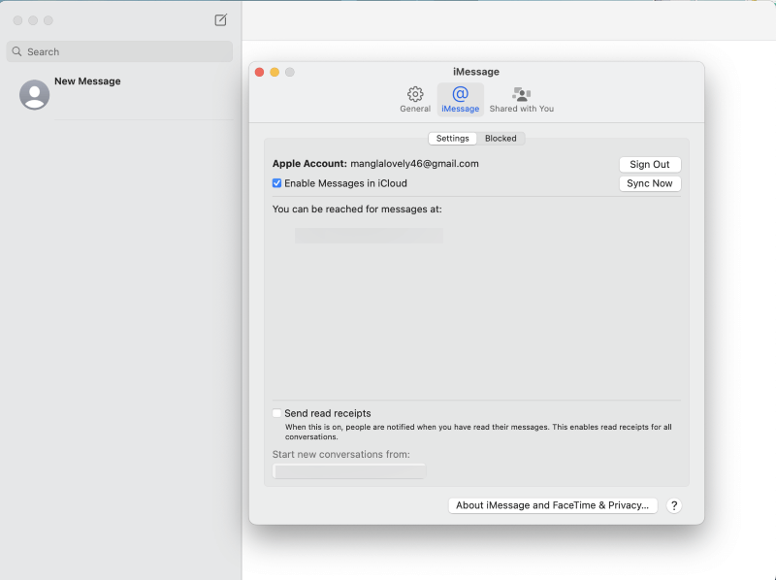The width and height of the screenshot is (776, 580).
Task: Close the iMessage settings window
Action: pyautogui.click(x=259, y=72)
